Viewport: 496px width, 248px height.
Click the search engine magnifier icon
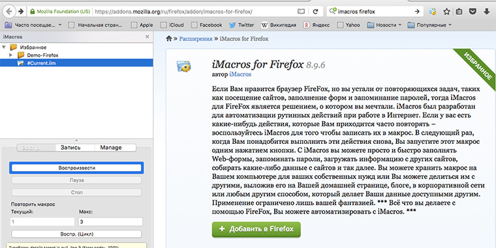click(x=332, y=11)
